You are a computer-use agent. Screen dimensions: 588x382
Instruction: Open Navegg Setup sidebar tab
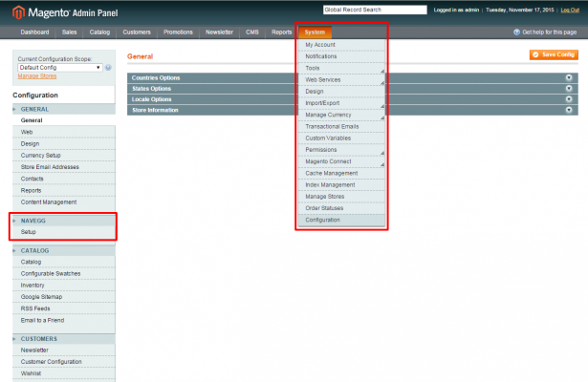64,232
